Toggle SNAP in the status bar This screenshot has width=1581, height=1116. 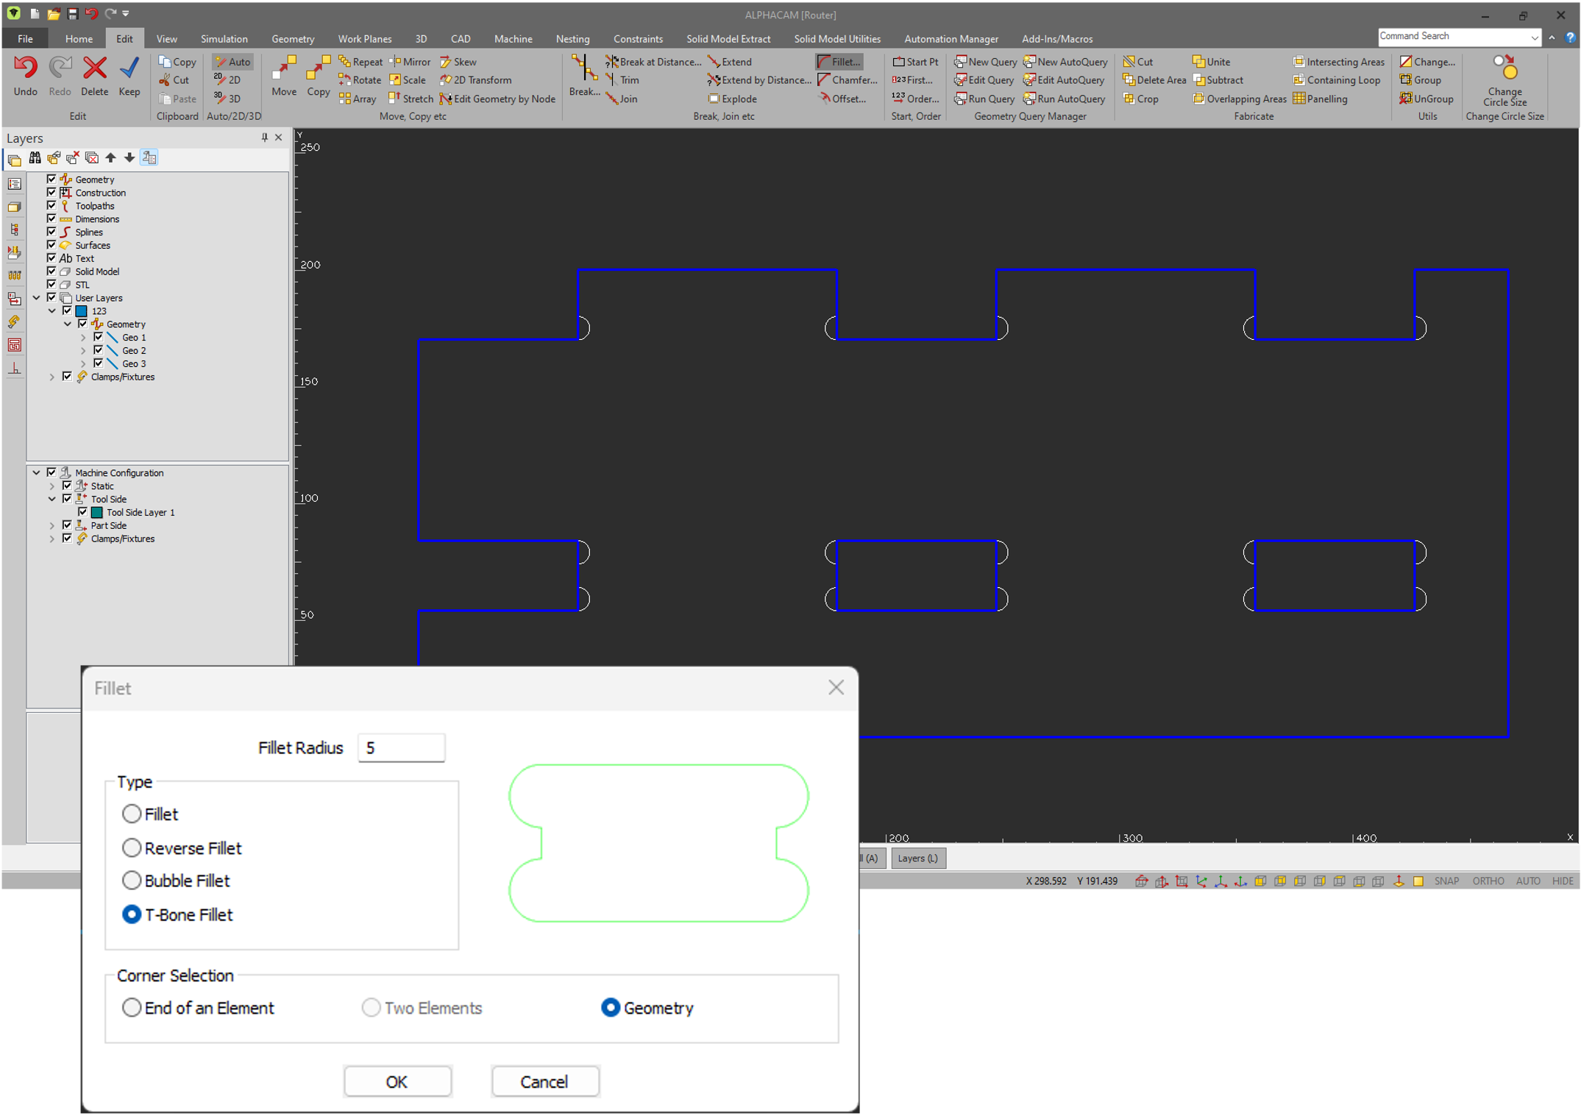1446,881
